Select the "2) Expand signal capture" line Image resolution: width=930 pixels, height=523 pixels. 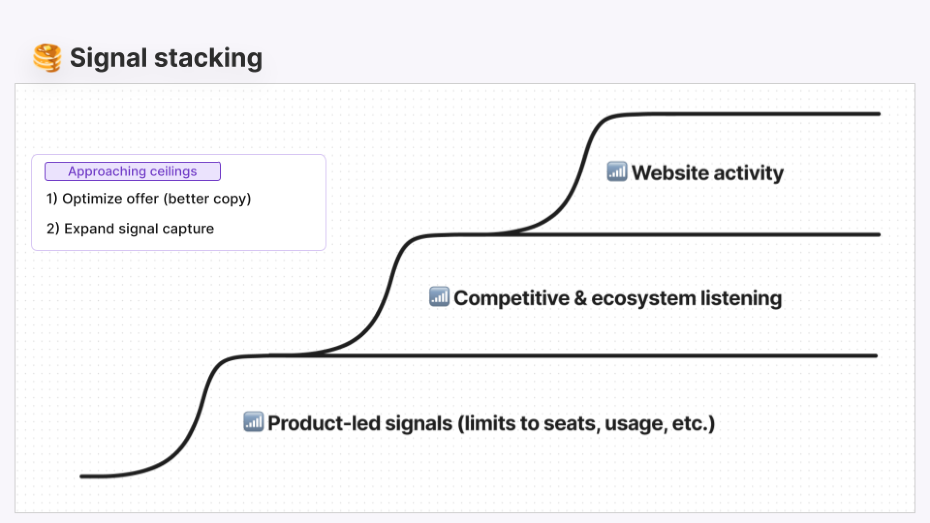(x=130, y=229)
